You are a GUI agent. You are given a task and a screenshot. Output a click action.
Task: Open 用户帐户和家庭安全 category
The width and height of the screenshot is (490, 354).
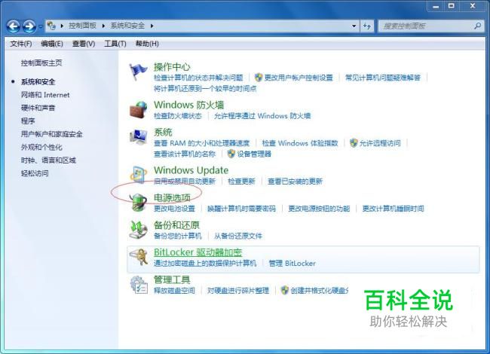coord(52,134)
